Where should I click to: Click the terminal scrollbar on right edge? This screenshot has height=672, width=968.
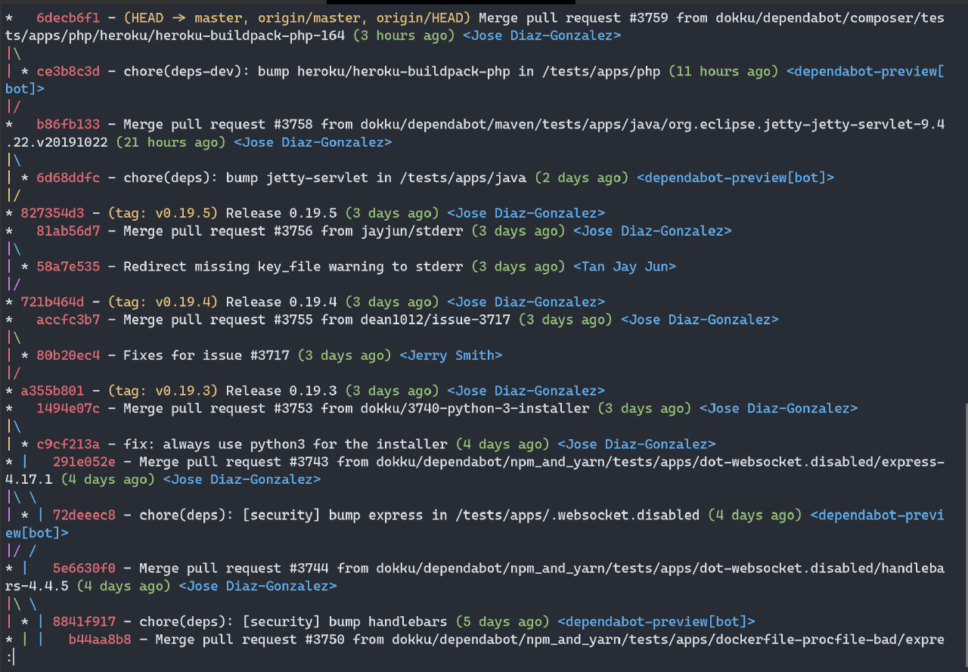(x=965, y=529)
